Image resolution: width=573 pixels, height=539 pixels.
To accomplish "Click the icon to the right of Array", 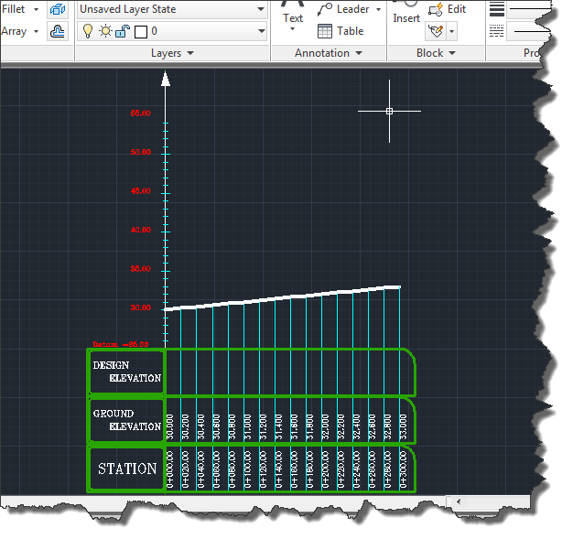I will click(x=57, y=31).
